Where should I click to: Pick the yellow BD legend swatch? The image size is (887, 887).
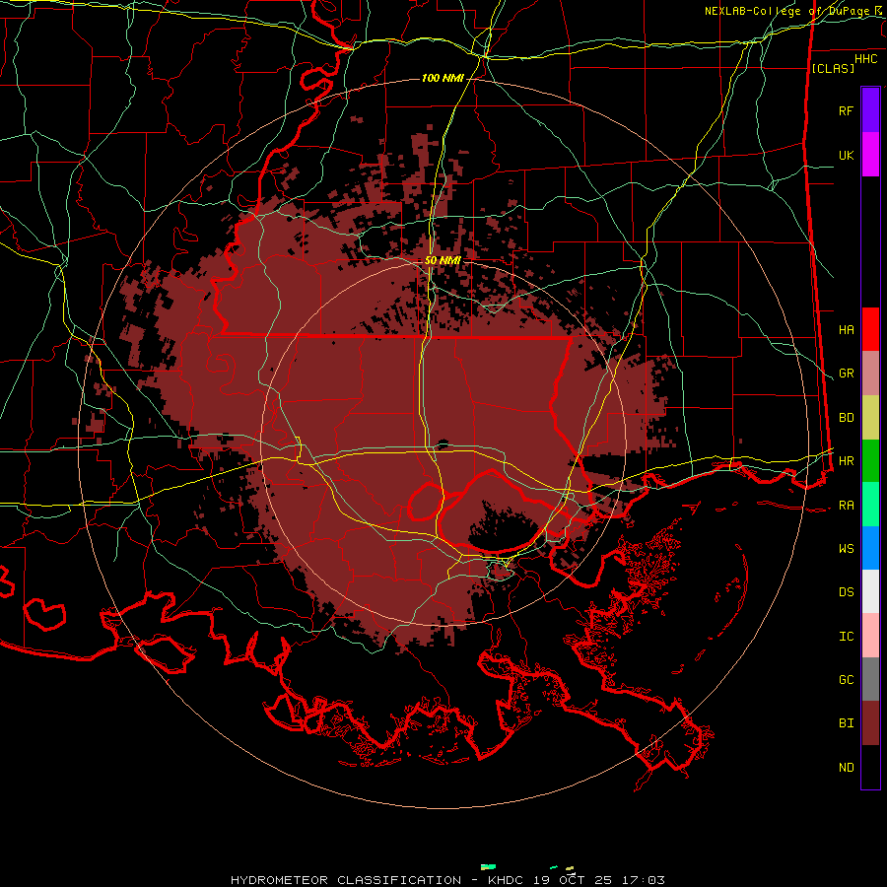870,418
